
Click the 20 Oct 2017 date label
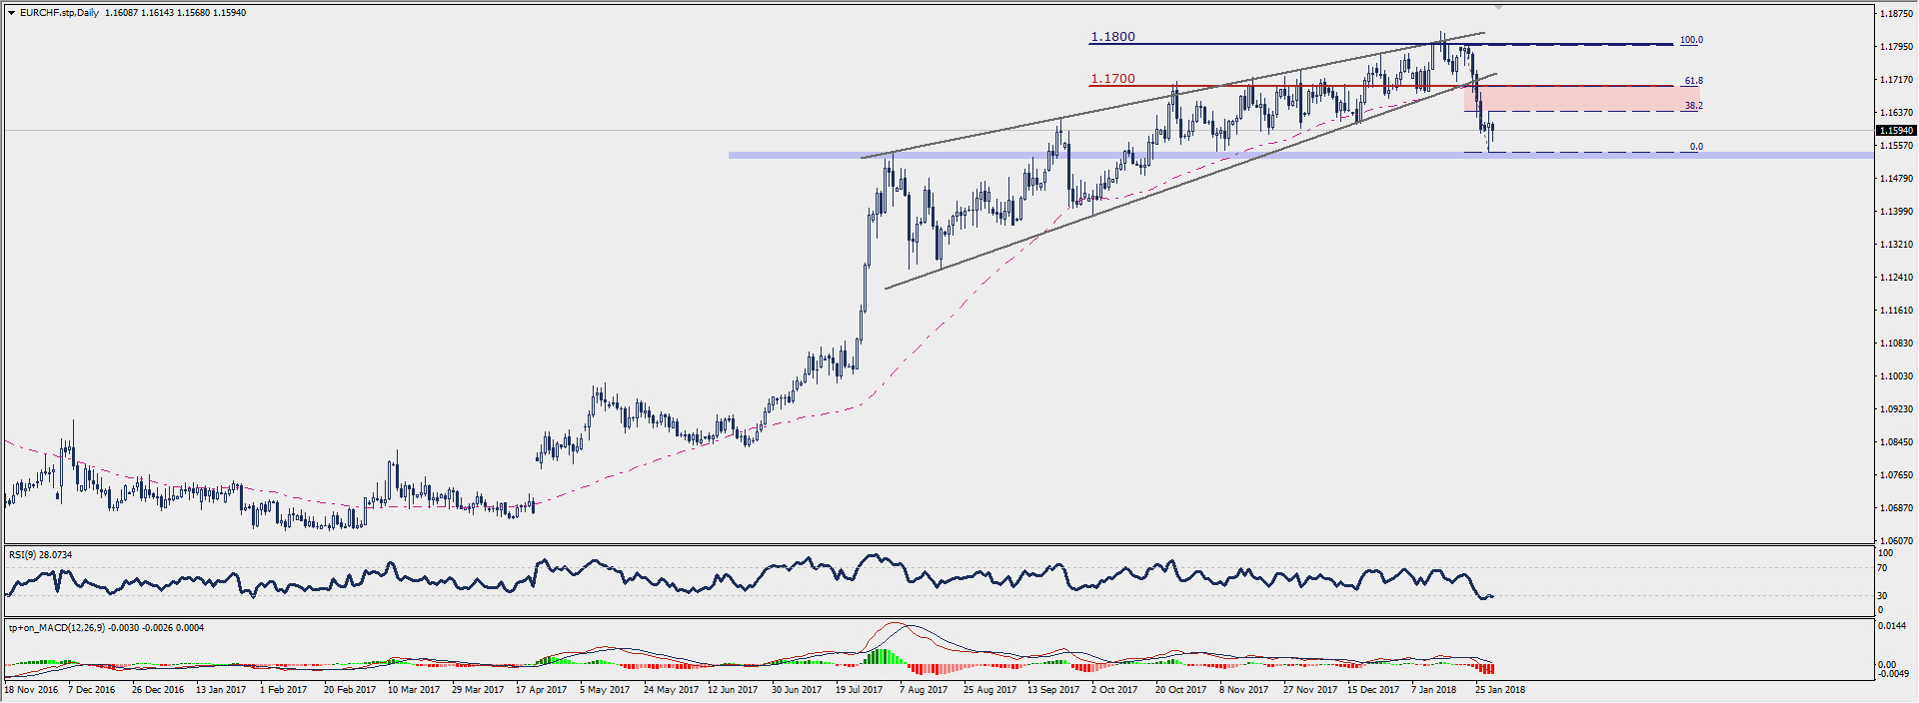pos(1180,690)
